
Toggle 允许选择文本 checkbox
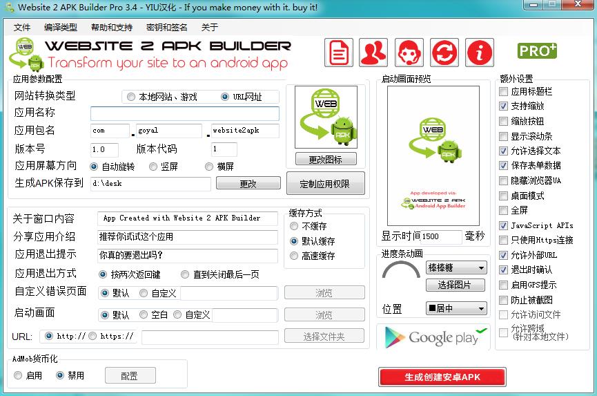point(503,151)
